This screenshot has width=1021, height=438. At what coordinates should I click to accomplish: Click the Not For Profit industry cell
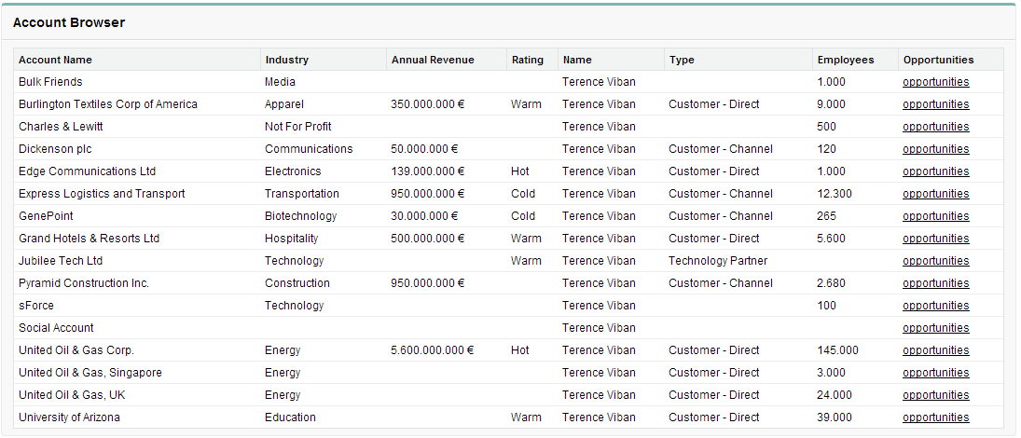[298, 126]
